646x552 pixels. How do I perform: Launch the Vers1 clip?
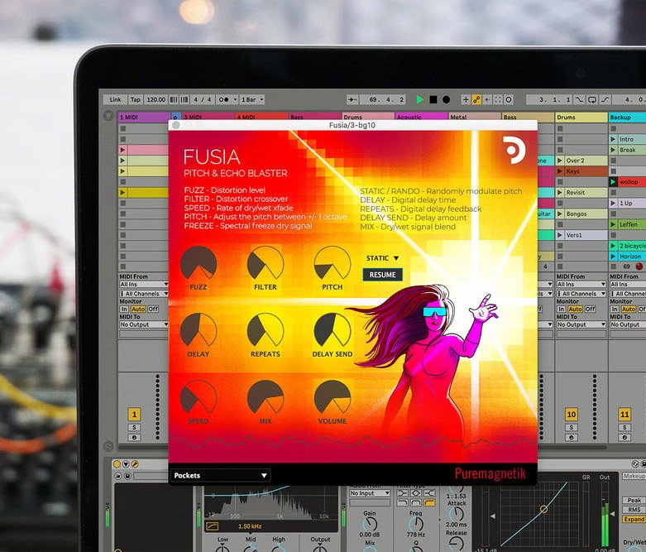coord(560,235)
